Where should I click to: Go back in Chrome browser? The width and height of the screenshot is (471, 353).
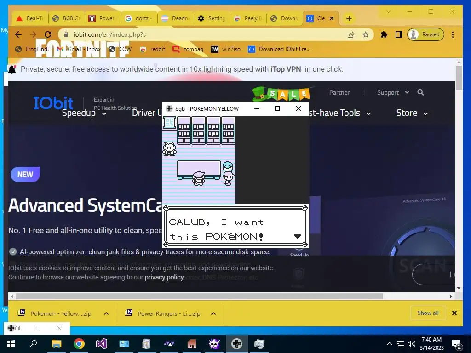18,34
